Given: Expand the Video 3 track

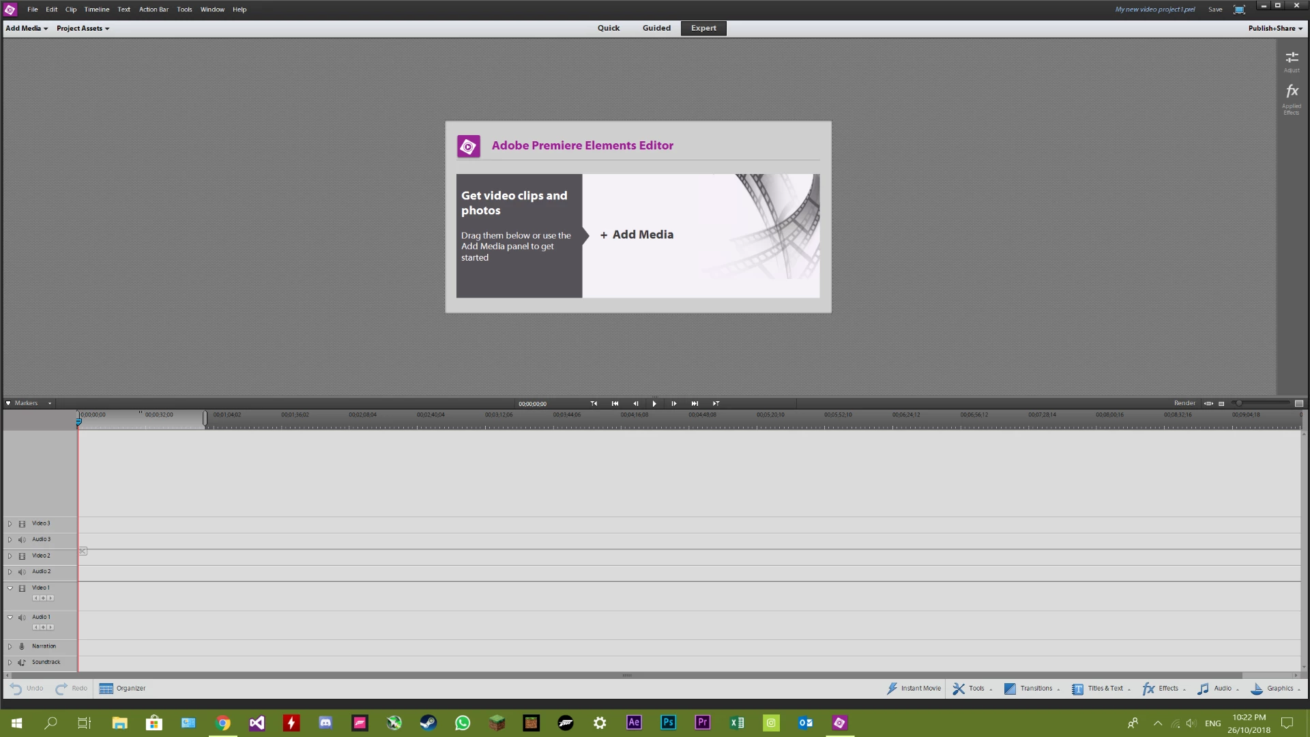Looking at the screenshot, I should [x=10, y=524].
